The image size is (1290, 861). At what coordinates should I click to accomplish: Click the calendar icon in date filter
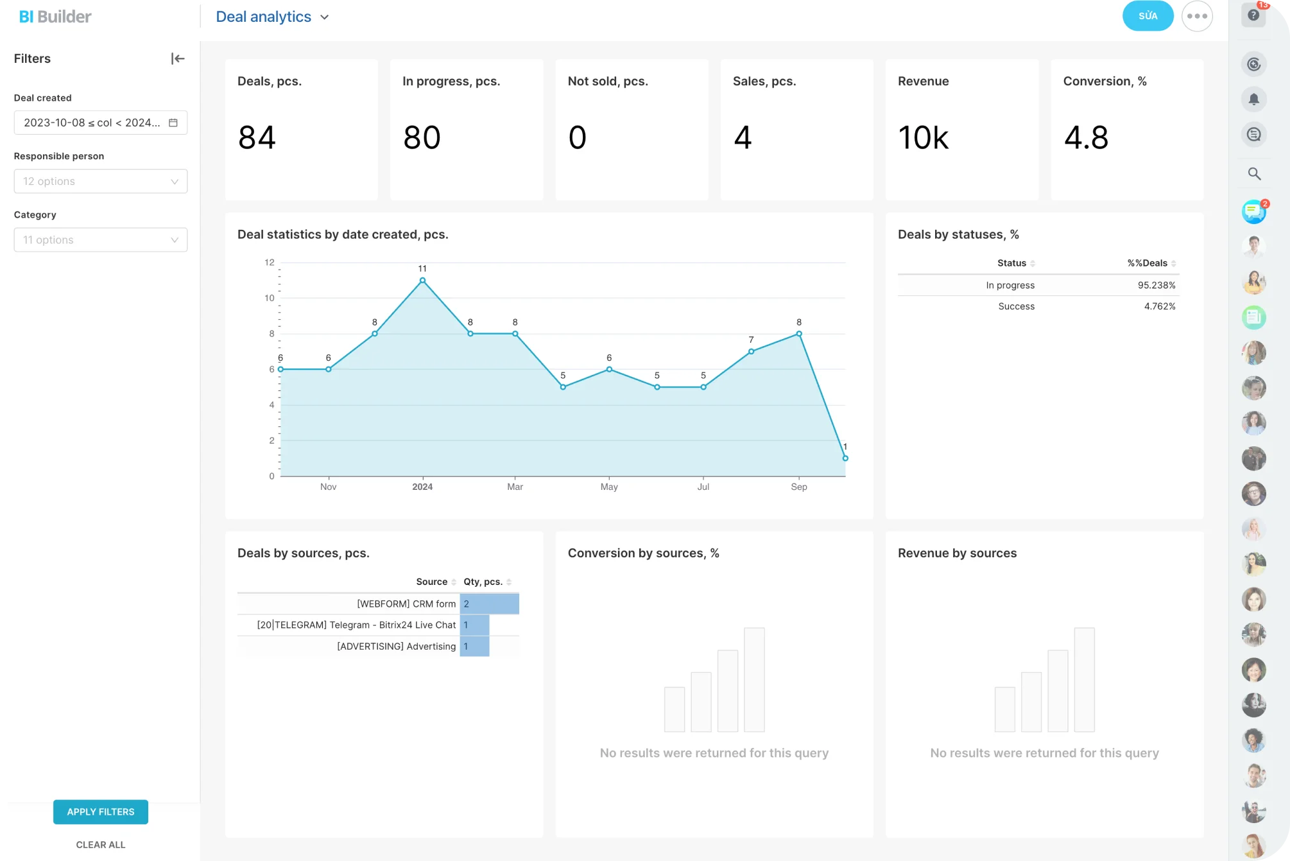(173, 122)
